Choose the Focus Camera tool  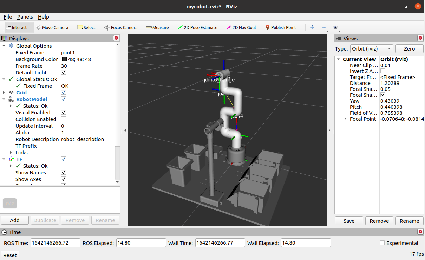click(x=121, y=27)
